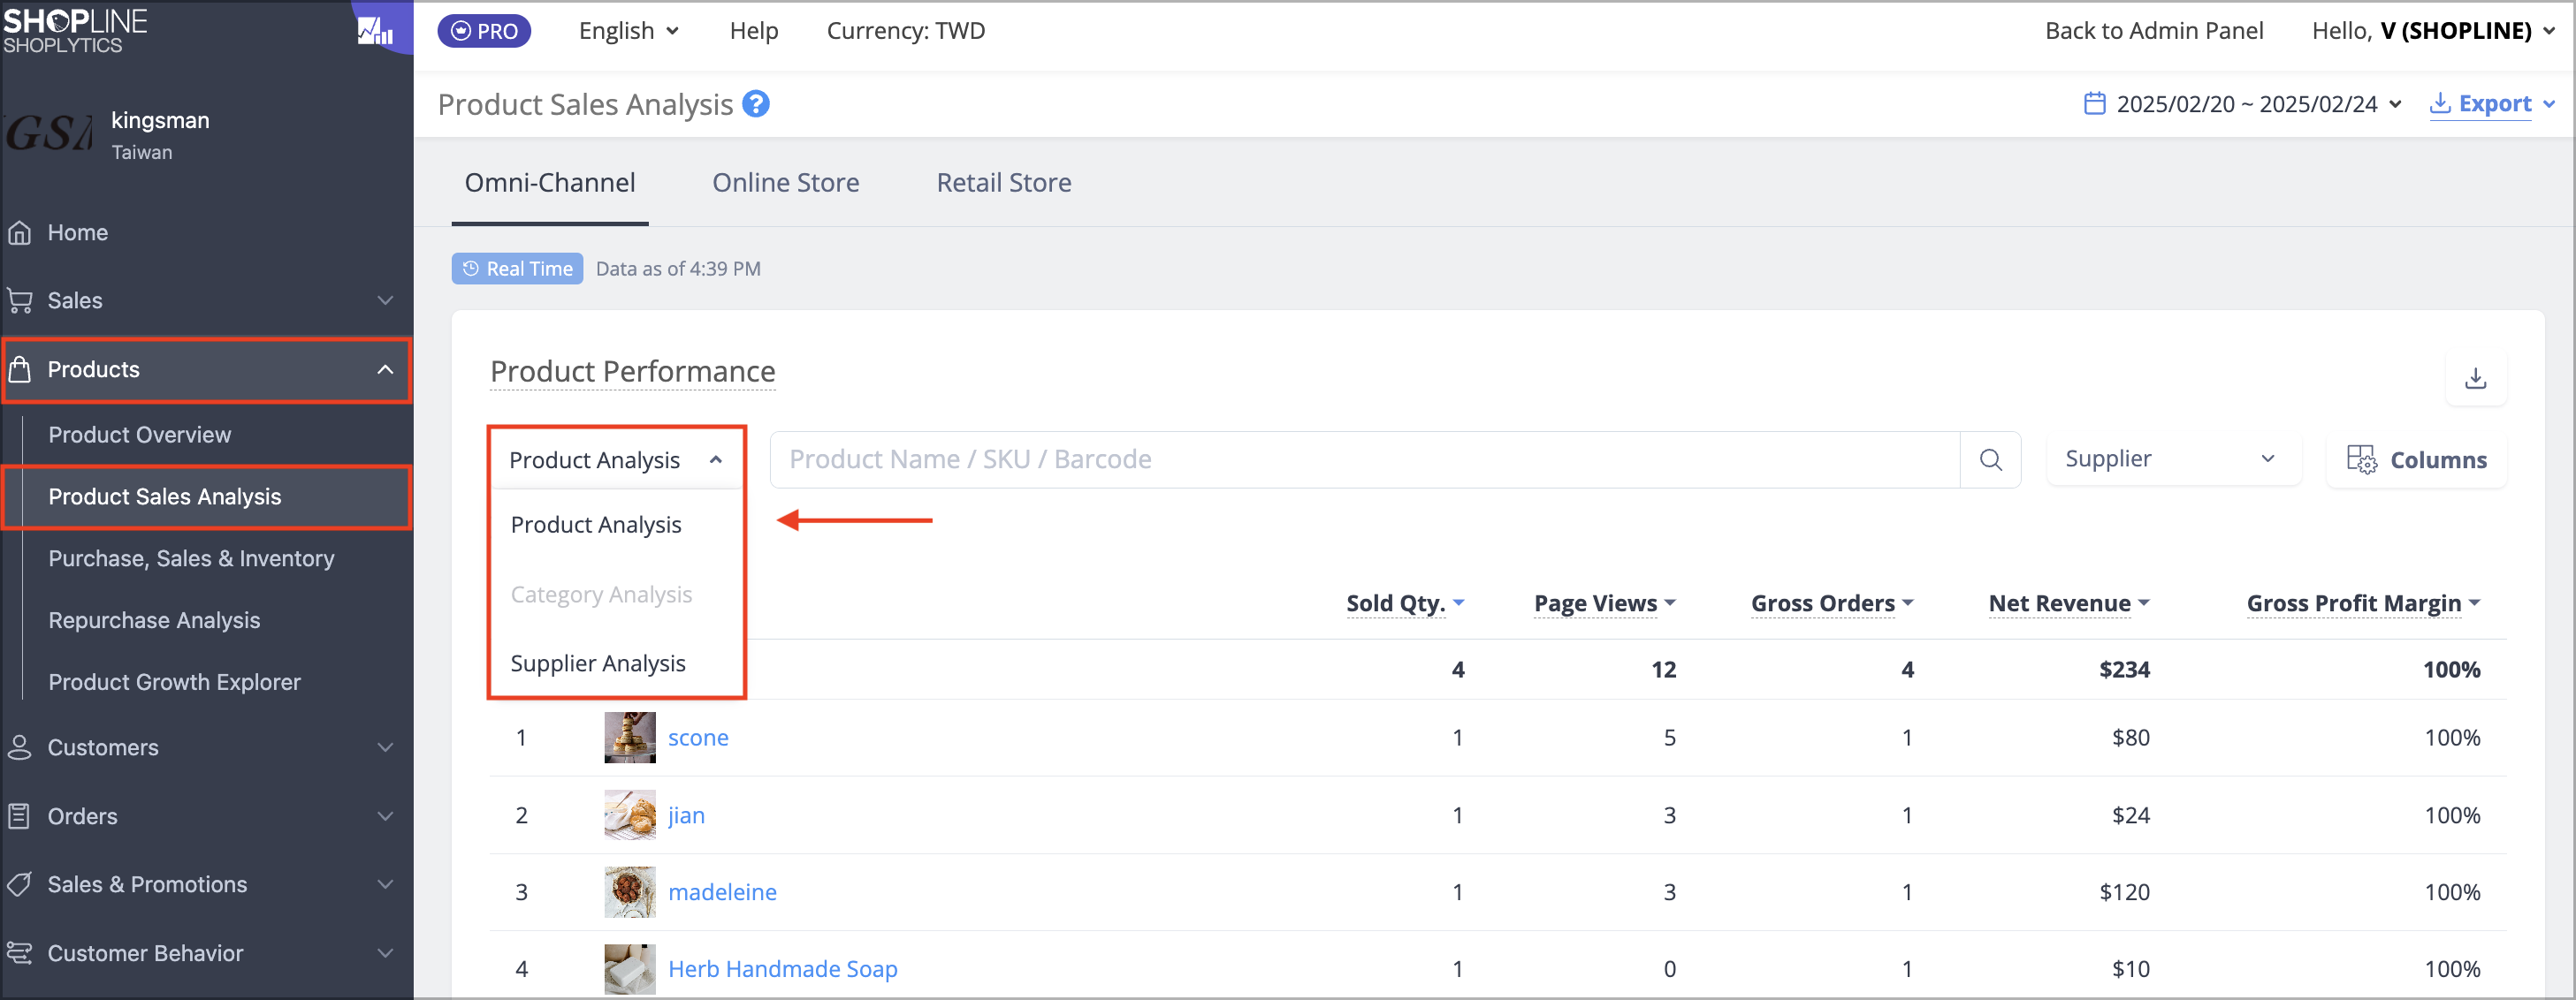Collapse the Product Analysis dropdown

click(x=616, y=459)
